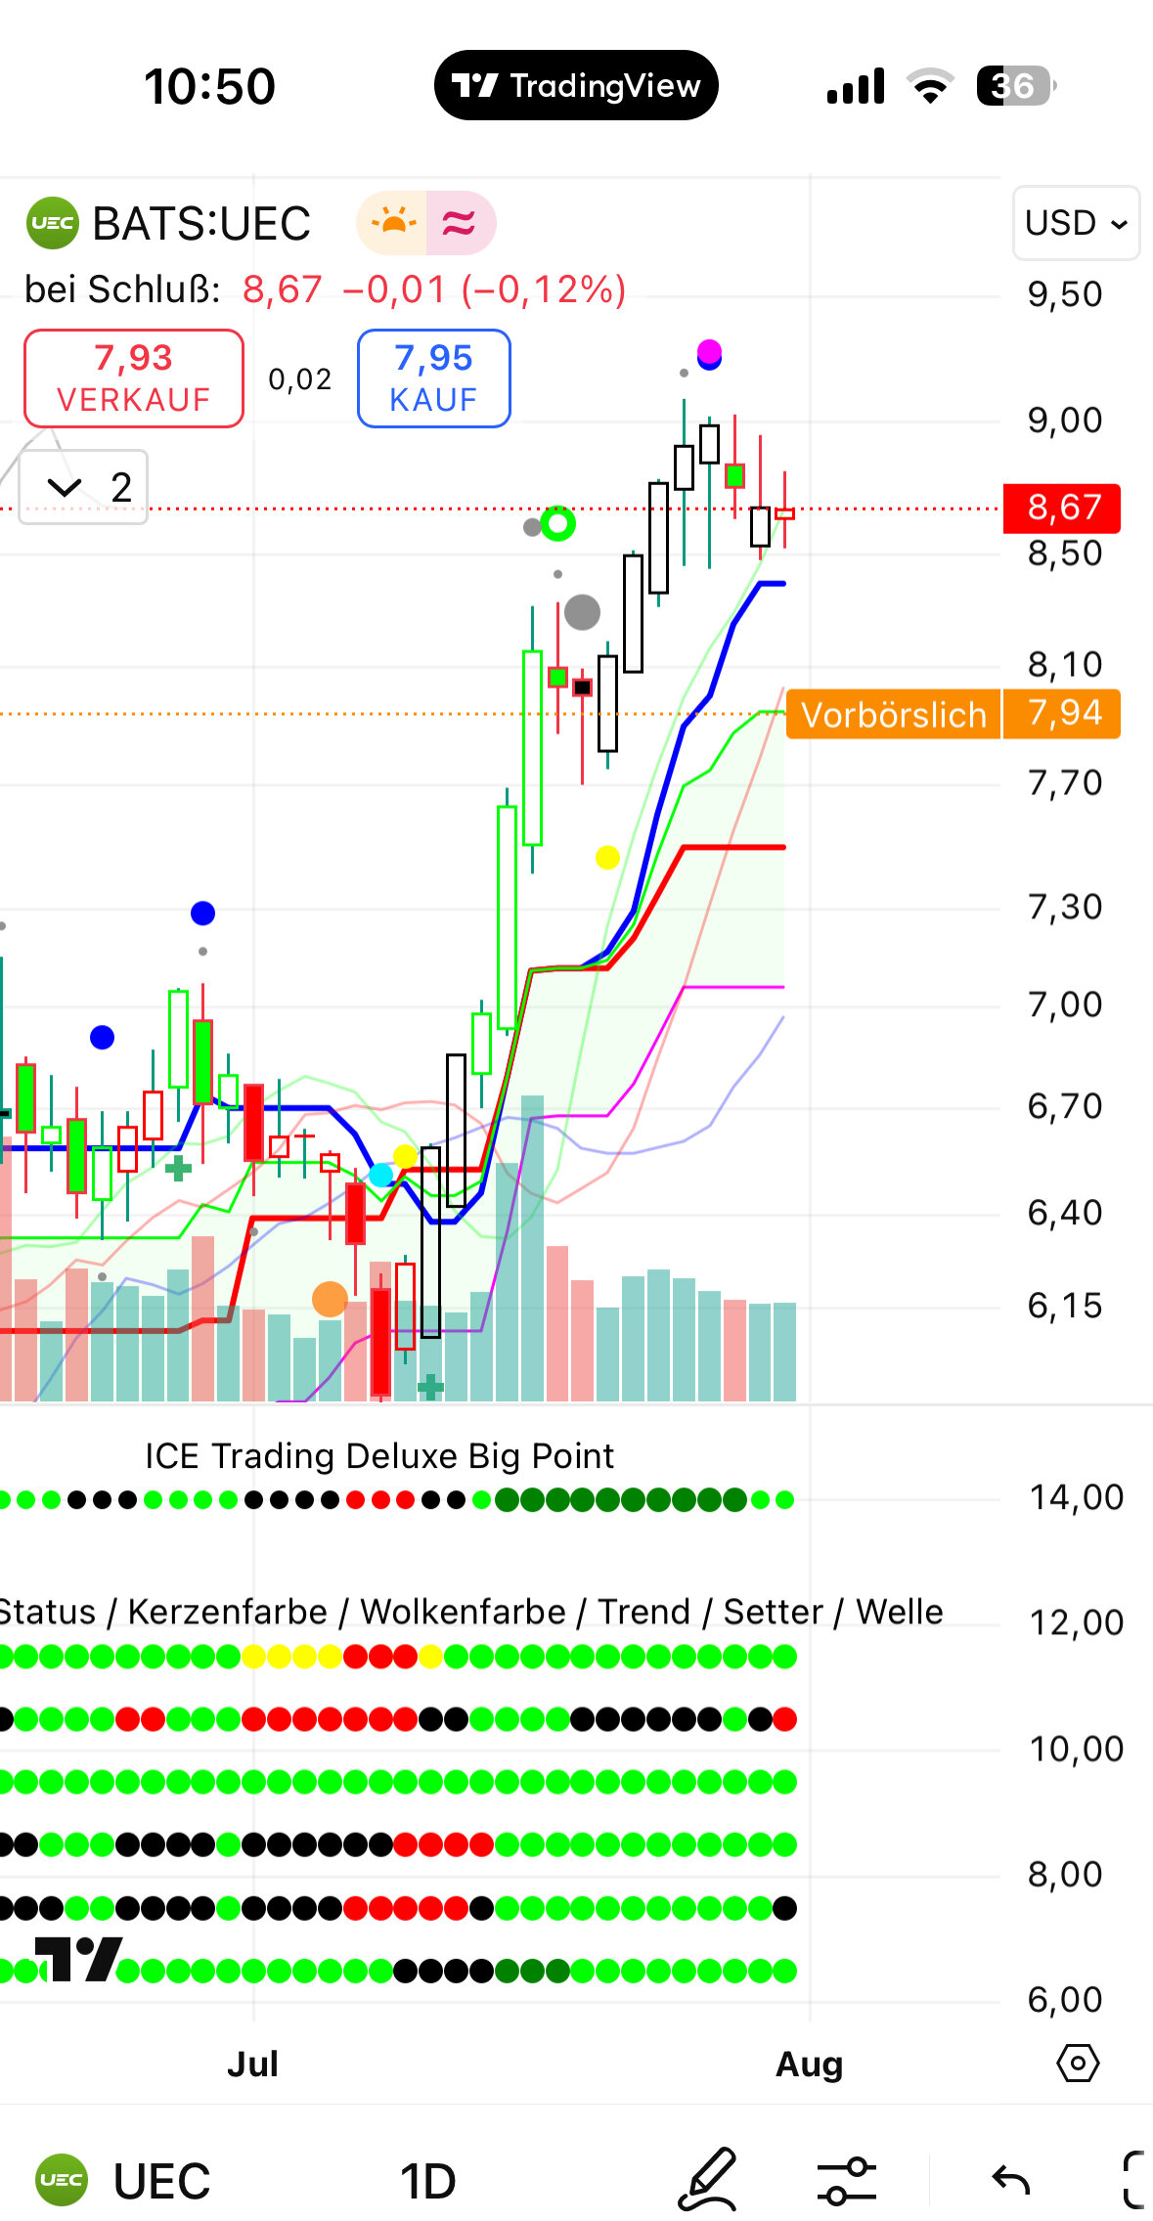Image resolution: width=1153 pixels, height=2221 pixels.
Task: Select the BATS:UEC symbol title
Action: point(201,223)
